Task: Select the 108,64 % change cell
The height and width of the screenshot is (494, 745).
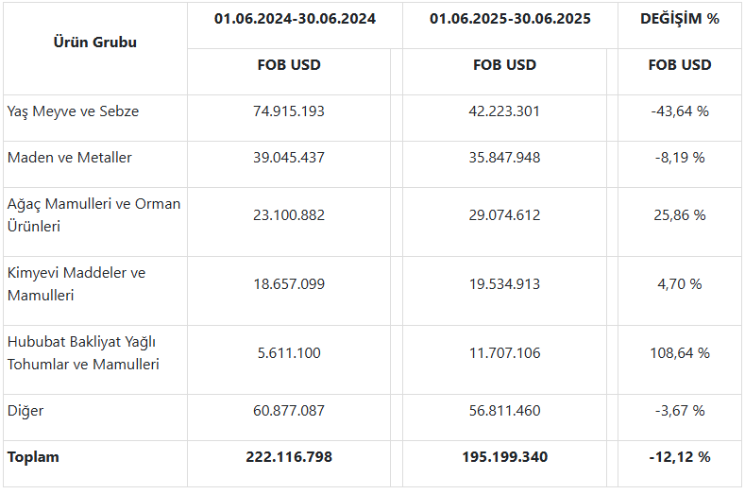Action: pyautogui.click(x=680, y=353)
